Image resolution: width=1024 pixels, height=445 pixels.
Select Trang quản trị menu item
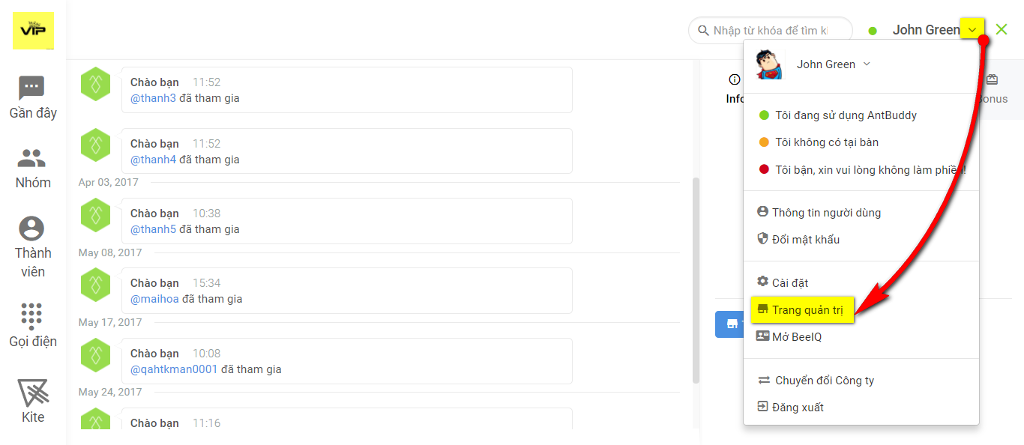click(802, 310)
